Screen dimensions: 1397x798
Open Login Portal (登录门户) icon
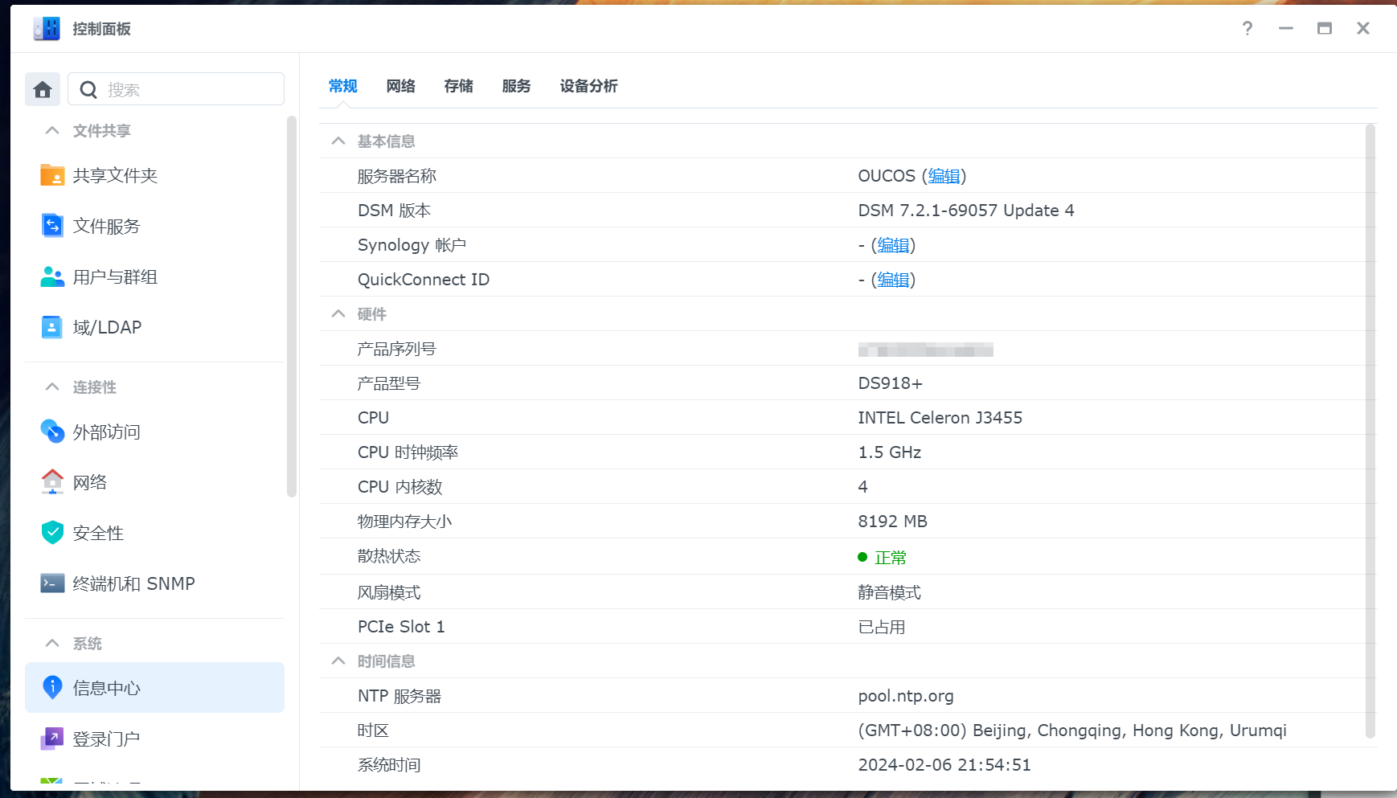tap(52, 738)
